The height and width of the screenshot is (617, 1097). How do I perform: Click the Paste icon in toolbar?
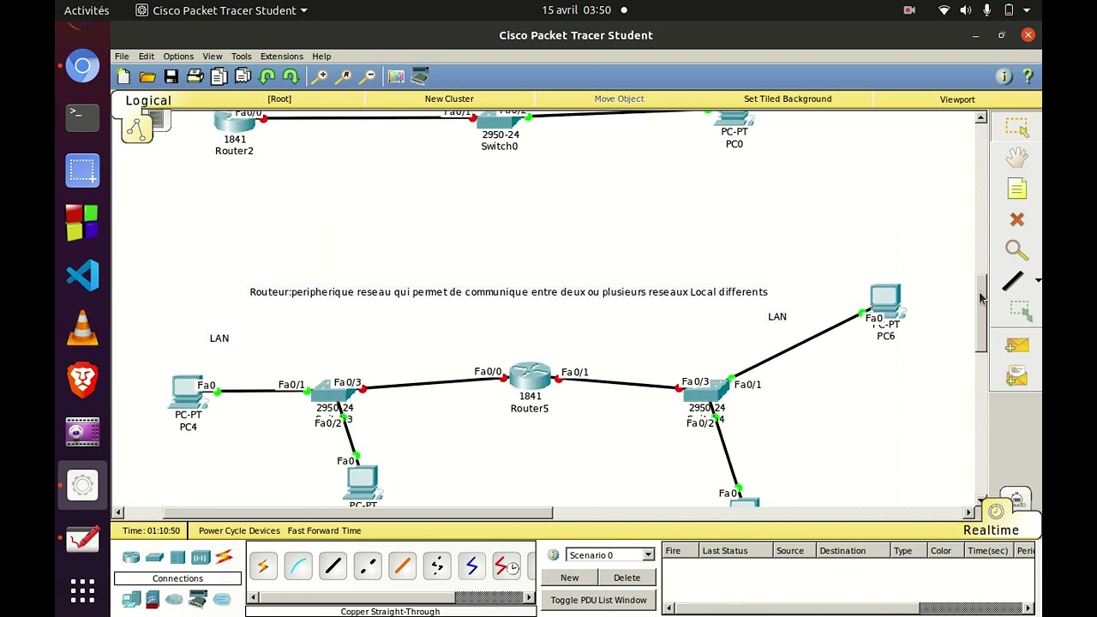click(x=243, y=76)
